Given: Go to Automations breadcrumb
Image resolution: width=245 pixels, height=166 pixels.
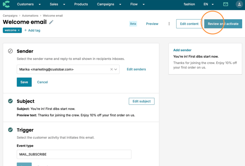Looking at the screenshot, I should point(30,16).
